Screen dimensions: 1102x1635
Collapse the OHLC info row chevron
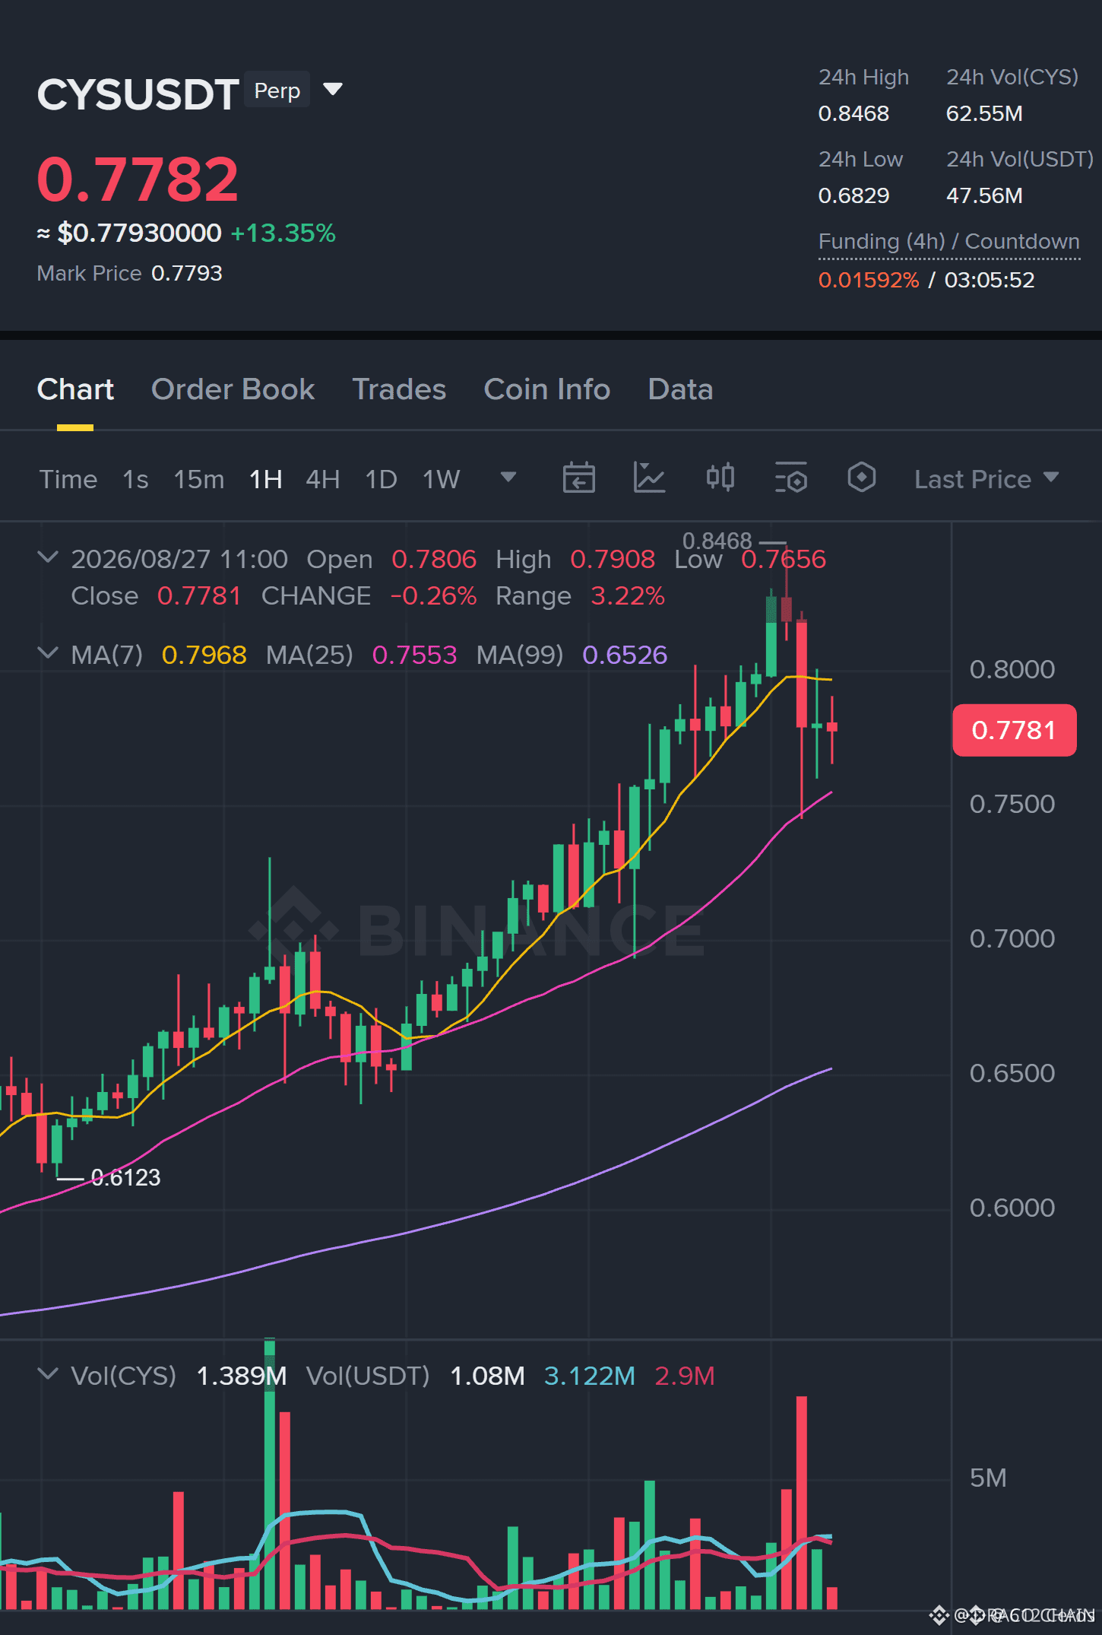click(x=48, y=557)
